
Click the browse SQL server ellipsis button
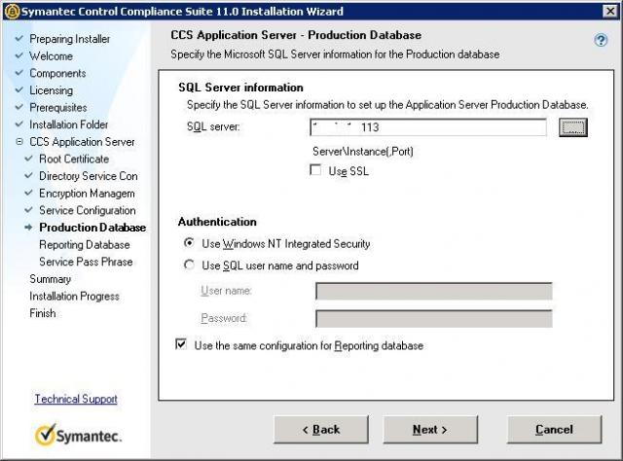tap(573, 127)
